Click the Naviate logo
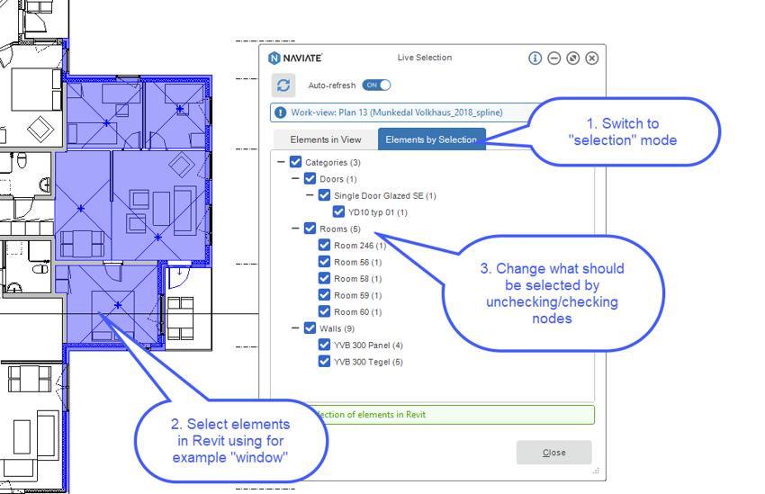Image resolution: width=765 pixels, height=494 pixels. [295, 58]
